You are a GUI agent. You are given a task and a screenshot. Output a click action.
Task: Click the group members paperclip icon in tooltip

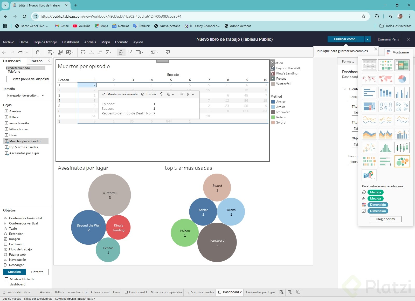click(188, 94)
